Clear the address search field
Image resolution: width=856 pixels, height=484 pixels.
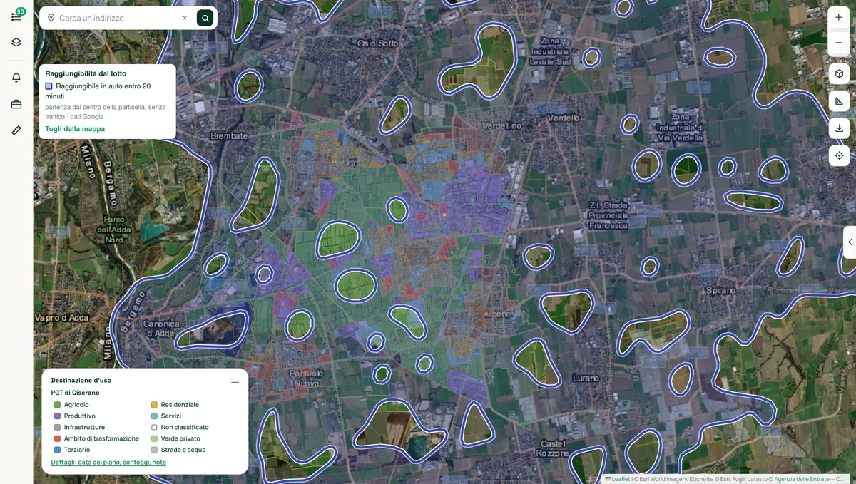click(185, 18)
